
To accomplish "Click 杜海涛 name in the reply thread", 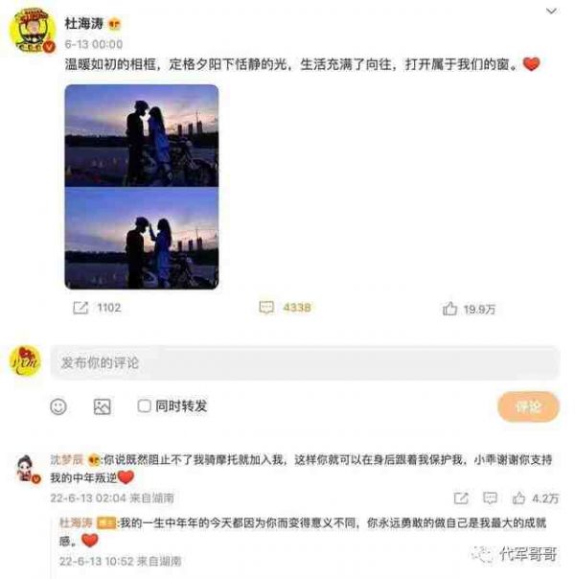I will 76,522.
